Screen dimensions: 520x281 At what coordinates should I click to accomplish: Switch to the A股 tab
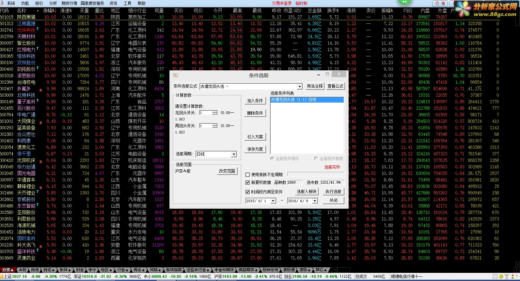pyautogui.click(x=23, y=270)
